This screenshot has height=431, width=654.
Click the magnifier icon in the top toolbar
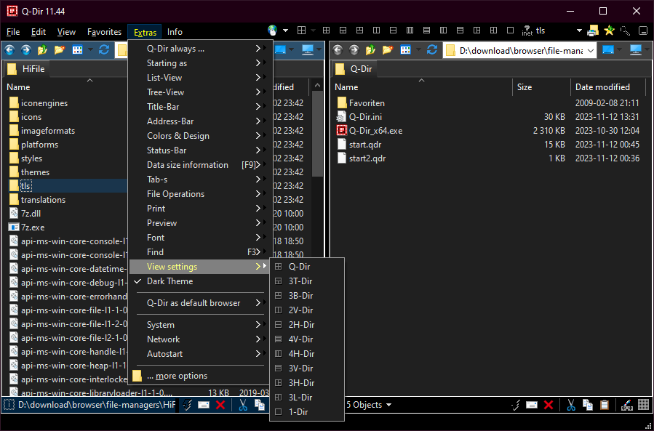pos(626,31)
